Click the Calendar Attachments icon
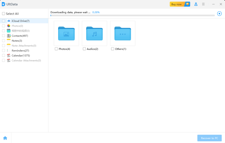This screenshot has width=225, height=143. 9,60
